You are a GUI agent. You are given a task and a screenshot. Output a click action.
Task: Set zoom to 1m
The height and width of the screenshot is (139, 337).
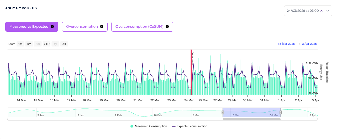[20, 44]
